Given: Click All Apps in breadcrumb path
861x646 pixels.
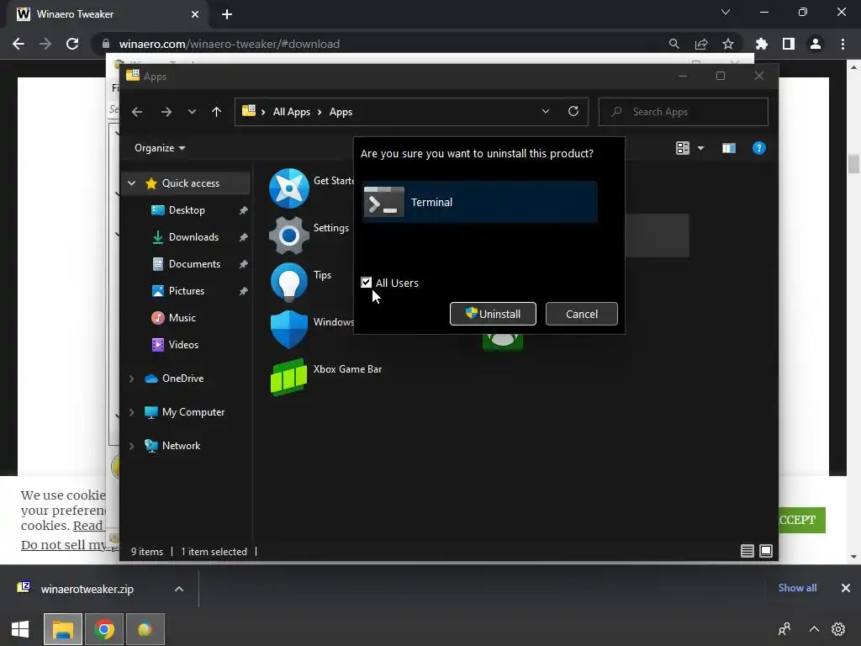Looking at the screenshot, I should (292, 112).
